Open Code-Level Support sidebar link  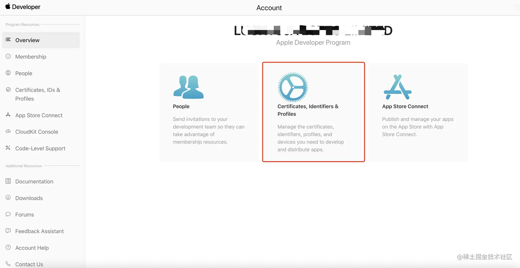tap(41, 148)
